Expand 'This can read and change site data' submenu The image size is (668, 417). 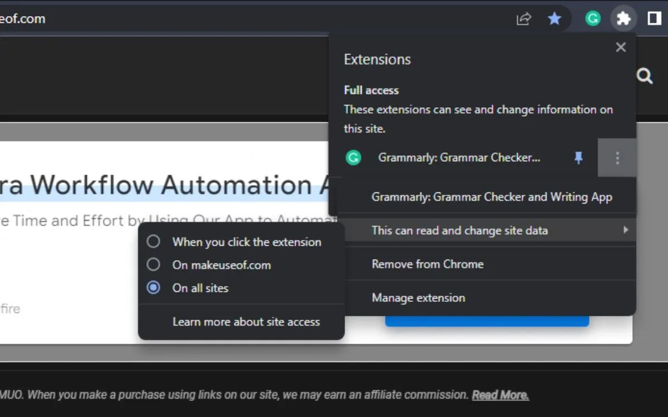(x=460, y=230)
